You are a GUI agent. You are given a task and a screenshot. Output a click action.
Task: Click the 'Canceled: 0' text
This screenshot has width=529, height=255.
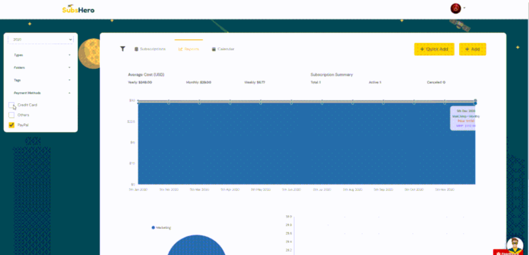click(436, 83)
